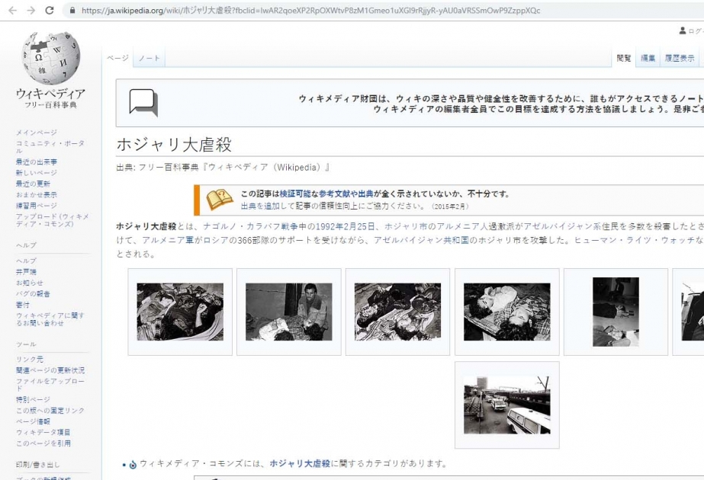This screenshot has height=480, width=704.
Task: Select the ページ tab
Action: pos(117,58)
